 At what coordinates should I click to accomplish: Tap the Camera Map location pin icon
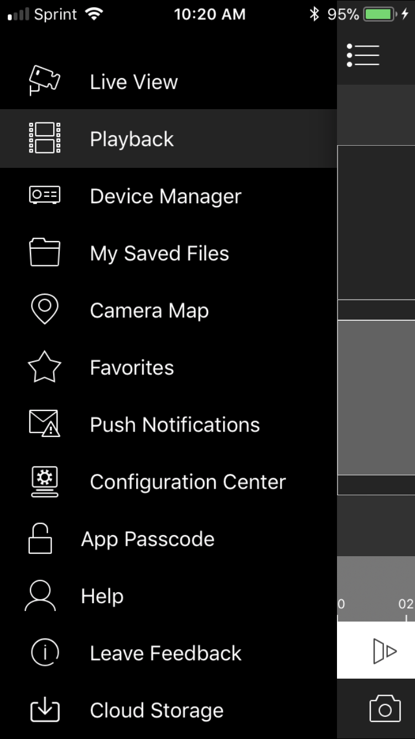coord(44,309)
